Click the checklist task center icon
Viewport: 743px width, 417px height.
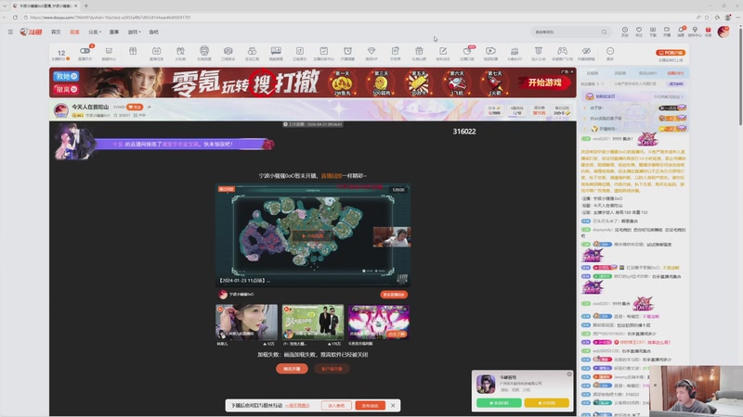(x=323, y=51)
